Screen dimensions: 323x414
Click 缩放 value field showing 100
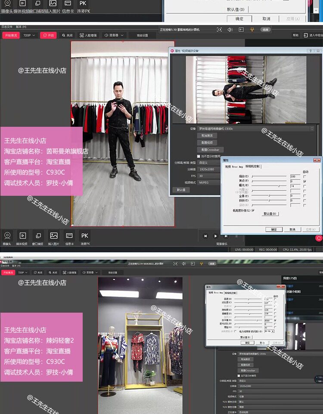[295, 176]
